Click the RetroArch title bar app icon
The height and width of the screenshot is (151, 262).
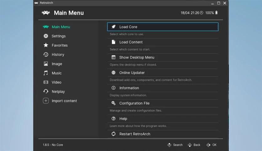pyautogui.click(x=36, y=3)
